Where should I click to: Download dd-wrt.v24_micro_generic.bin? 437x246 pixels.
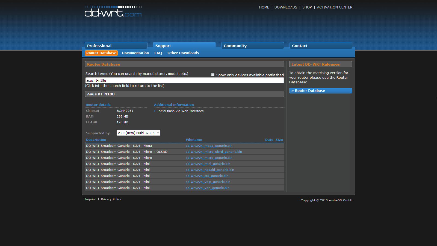coord(209,158)
